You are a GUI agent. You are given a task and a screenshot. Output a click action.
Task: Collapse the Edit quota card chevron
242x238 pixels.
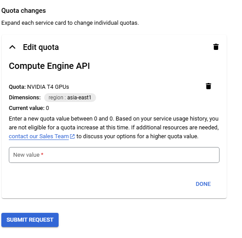(x=12, y=47)
